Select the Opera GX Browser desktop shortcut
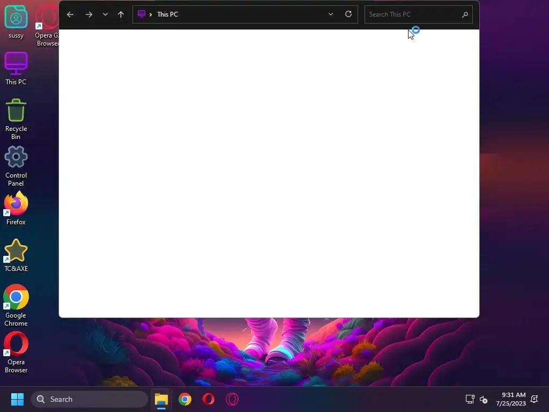The height and width of the screenshot is (412, 549). (x=47, y=25)
